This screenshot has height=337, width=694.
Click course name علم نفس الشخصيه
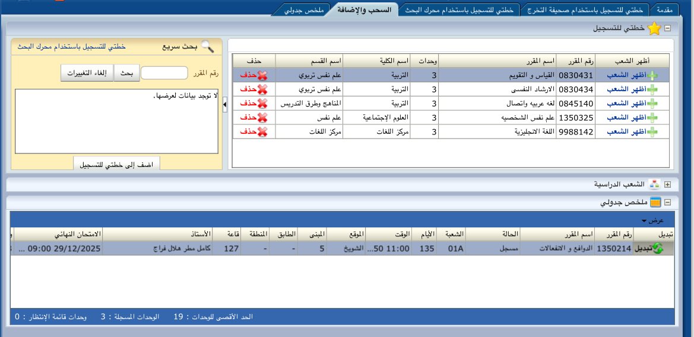pos(528,118)
